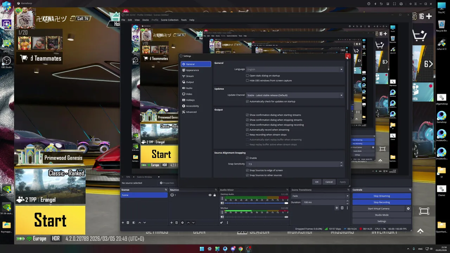The height and width of the screenshot is (253, 450).
Task: Click Stop Recording button
Action: pyautogui.click(x=381, y=202)
